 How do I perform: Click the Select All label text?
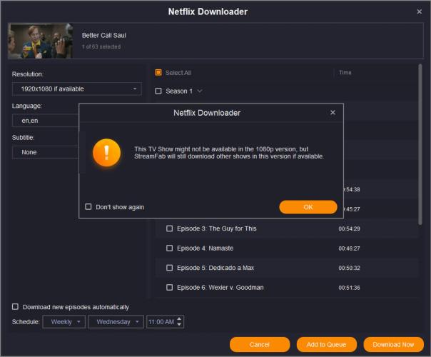[x=178, y=73]
